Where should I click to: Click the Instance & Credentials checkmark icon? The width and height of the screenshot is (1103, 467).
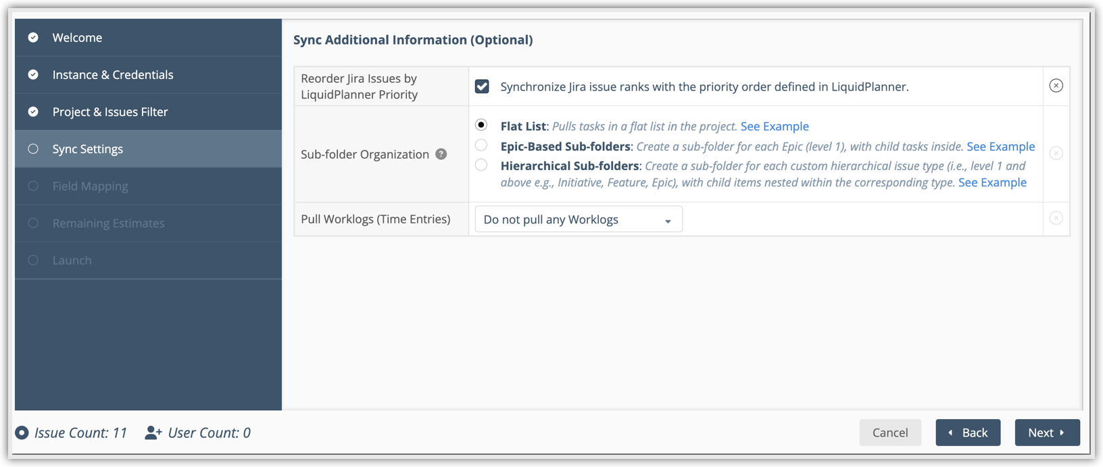(x=33, y=75)
